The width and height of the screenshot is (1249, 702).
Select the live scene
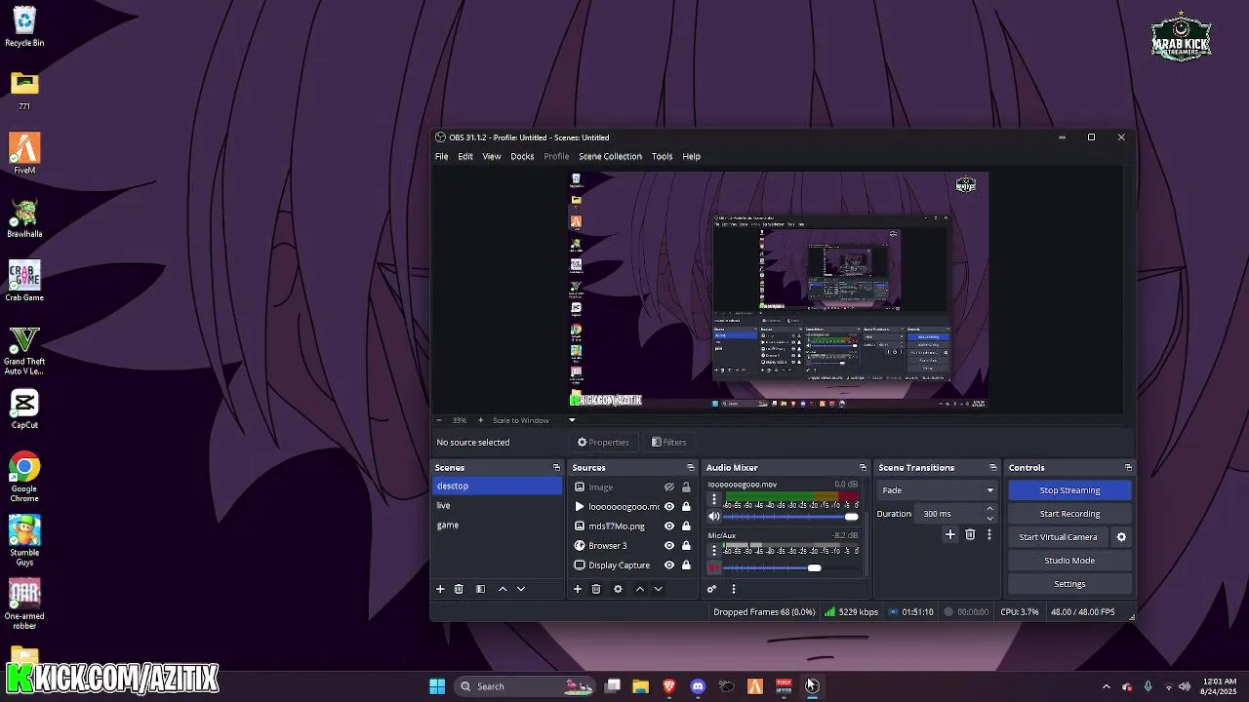(x=498, y=505)
